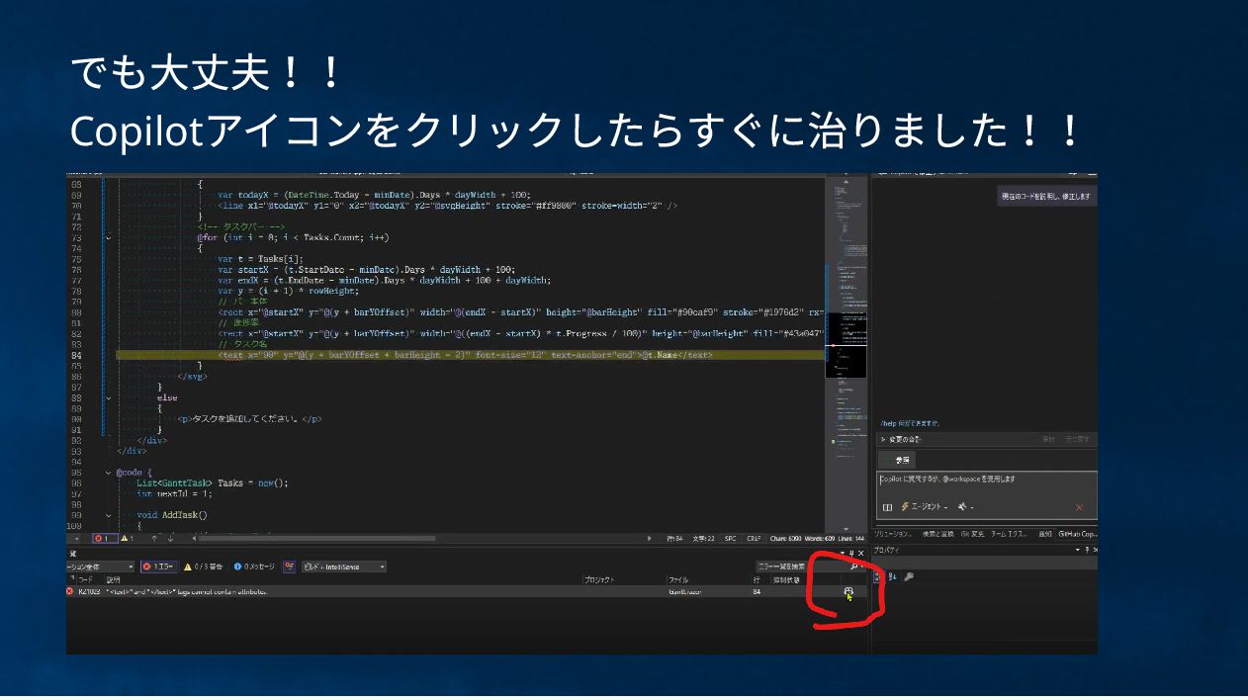Collapse the AddTask method at line 99
Screen dimensions: 1248x700
point(109,515)
